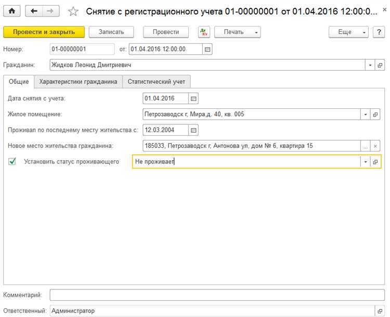Switch to the Общие tab
The image size is (390, 317).
(x=19, y=82)
